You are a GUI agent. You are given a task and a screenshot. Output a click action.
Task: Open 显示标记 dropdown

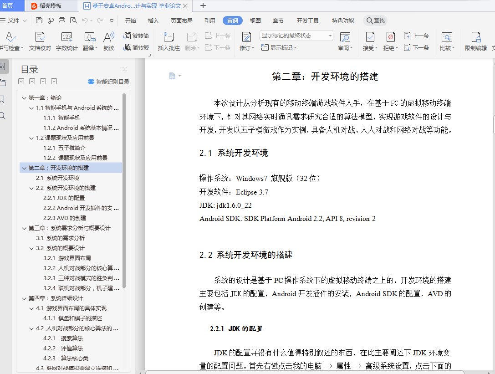[279, 48]
